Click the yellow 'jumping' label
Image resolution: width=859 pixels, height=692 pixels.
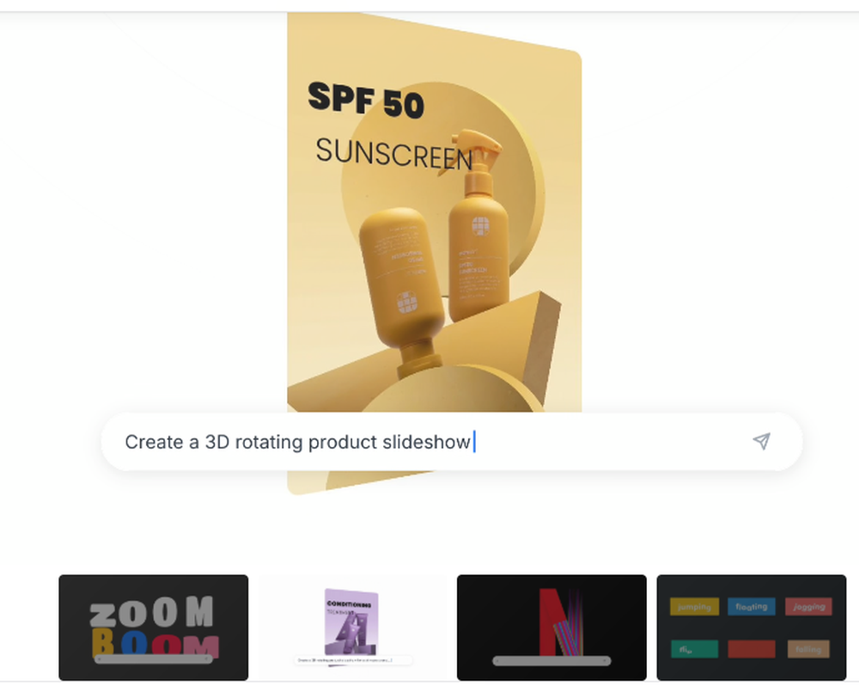[694, 606]
